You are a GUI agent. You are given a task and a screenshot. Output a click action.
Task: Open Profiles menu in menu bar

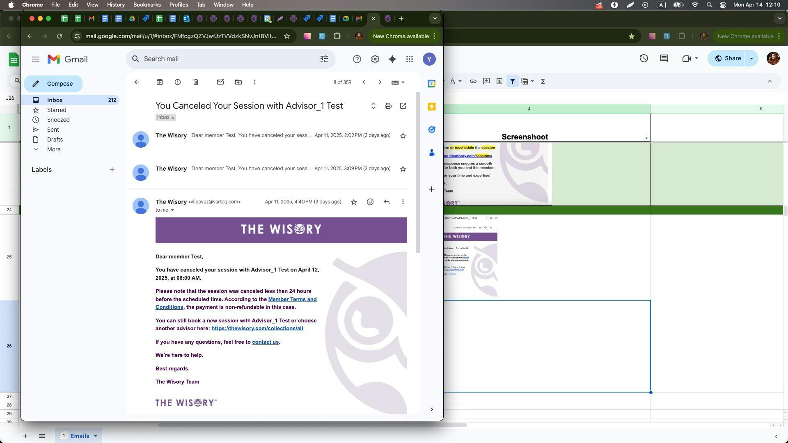pos(179,5)
